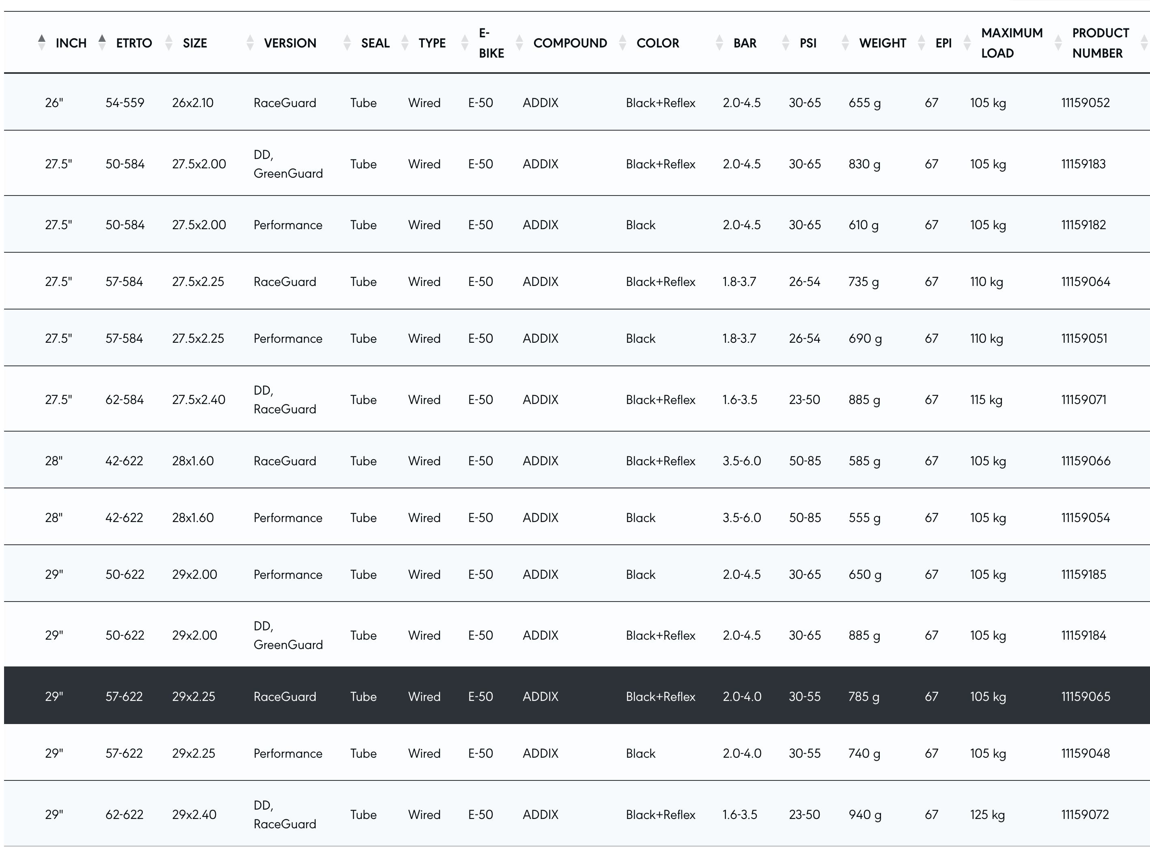1150x851 pixels.
Task: Toggle sort arrows left of BAR header
Action: [719, 43]
